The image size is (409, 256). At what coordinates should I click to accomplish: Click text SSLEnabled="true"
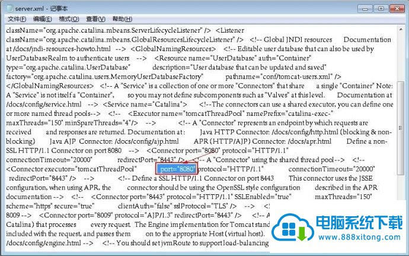click(263, 197)
